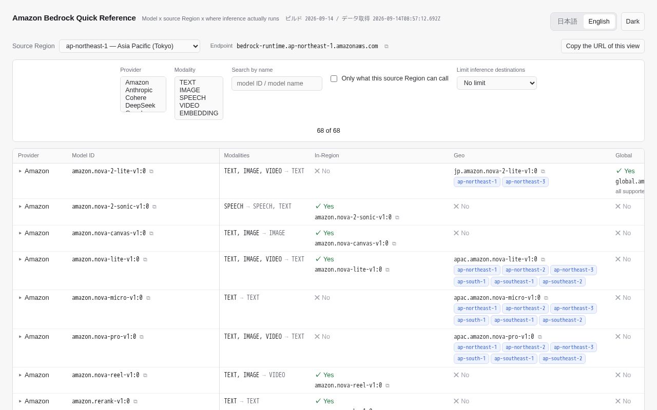Copy model ID amazon.nova-2-lite-v1:0

click(x=151, y=171)
